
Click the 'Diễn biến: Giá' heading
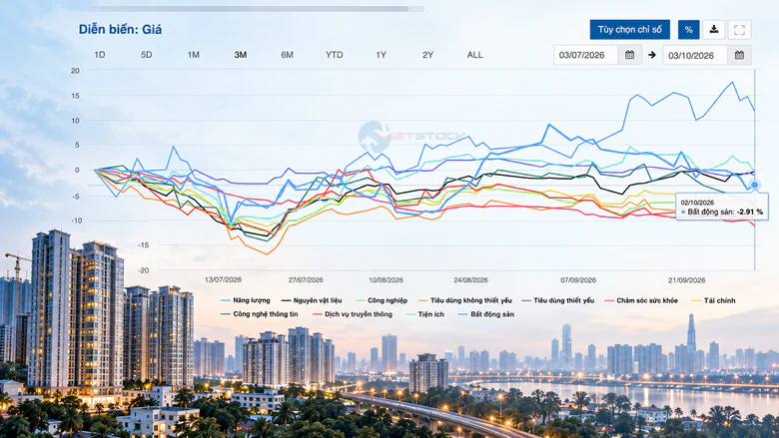click(x=120, y=30)
